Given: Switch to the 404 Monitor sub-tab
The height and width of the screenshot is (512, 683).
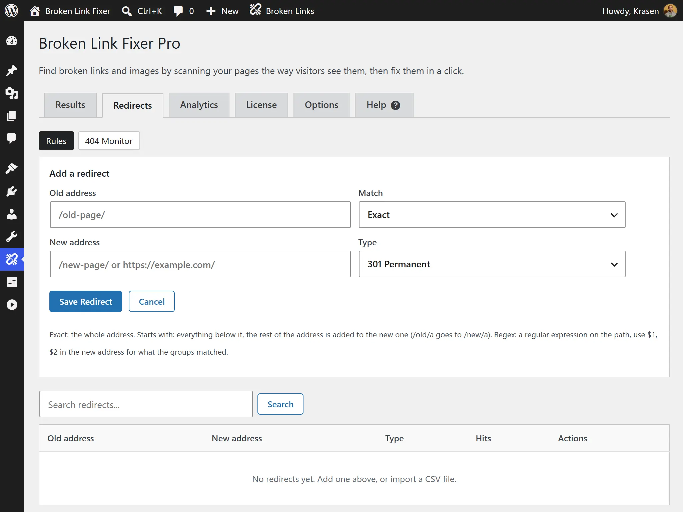Looking at the screenshot, I should [x=109, y=141].
